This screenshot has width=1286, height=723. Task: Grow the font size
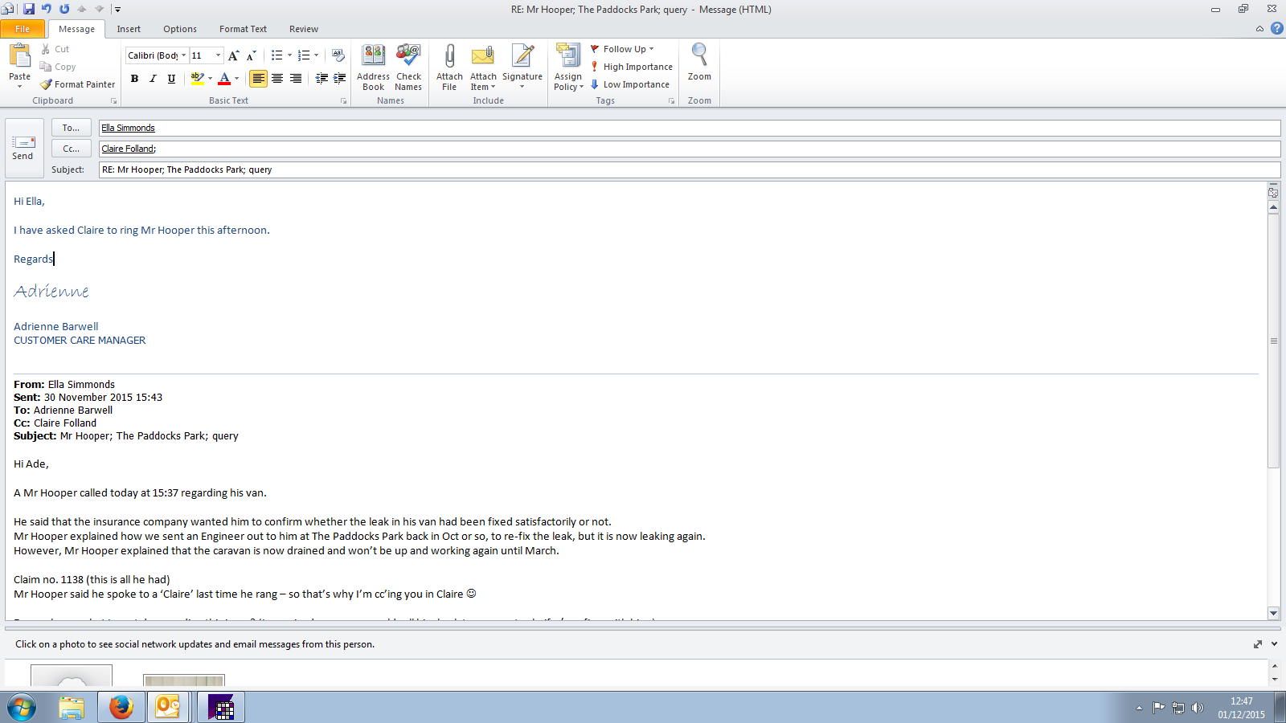pos(233,55)
